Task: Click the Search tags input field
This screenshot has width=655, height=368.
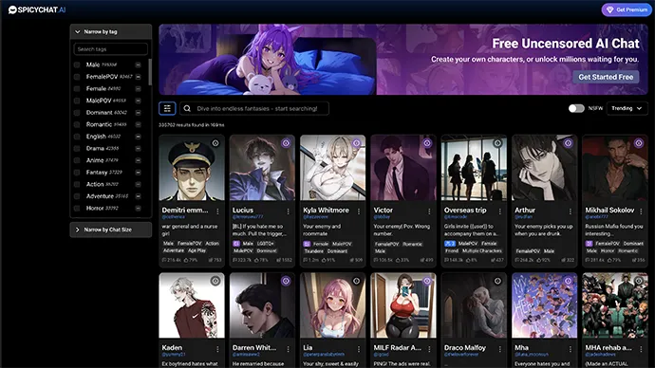Action: coord(111,49)
